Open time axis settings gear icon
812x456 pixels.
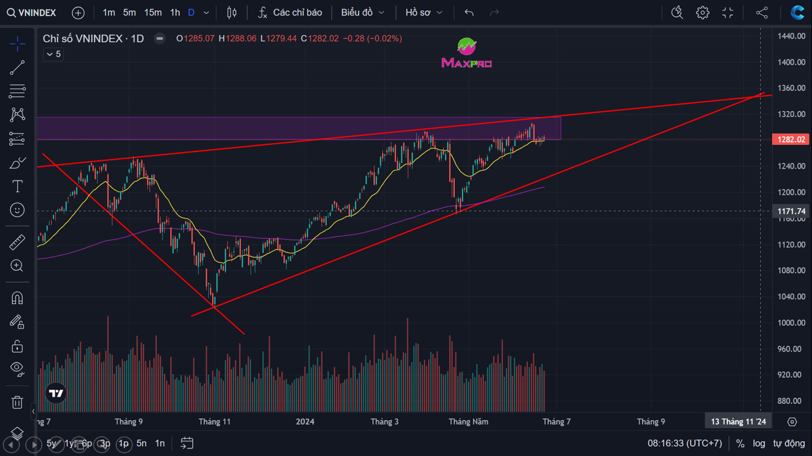click(792, 422)
